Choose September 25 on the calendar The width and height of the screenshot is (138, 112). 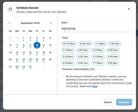click(x=44, y=59)
